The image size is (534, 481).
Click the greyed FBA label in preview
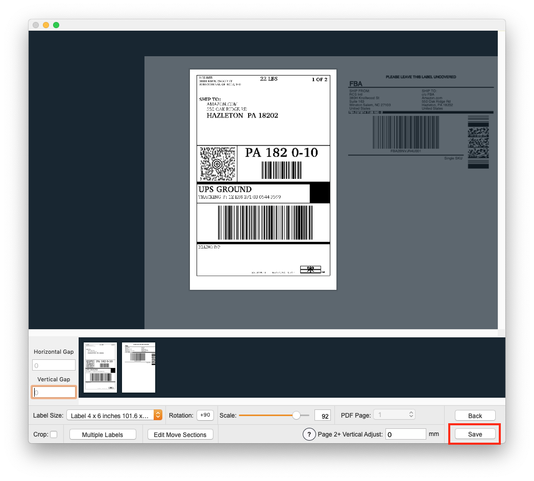[x=421, y=122]
